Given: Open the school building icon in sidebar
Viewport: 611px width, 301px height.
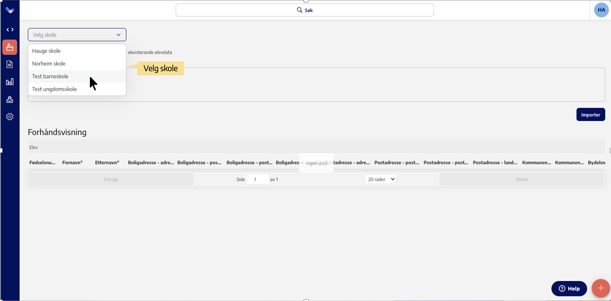Looking at the screenshot, I should tap(10, 100).
